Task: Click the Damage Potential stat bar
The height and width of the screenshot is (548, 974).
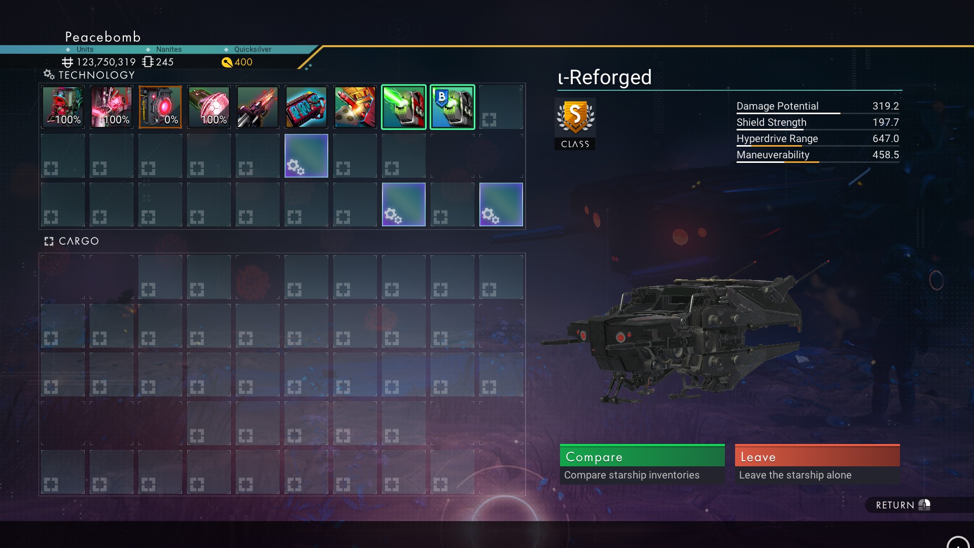Action: click(x=818, y=107)
